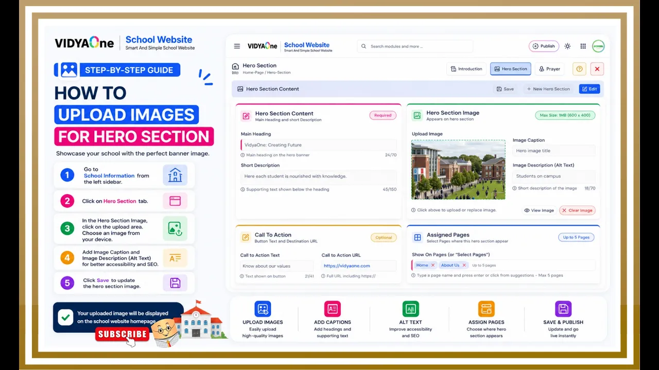The height and width of the screenshot is (370, 659).
Task: Click the caption text icon in step 4
Action: coord(175,258)
